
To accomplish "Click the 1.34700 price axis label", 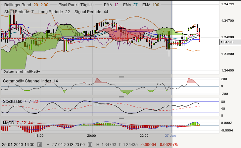I will tap(227, 20).
